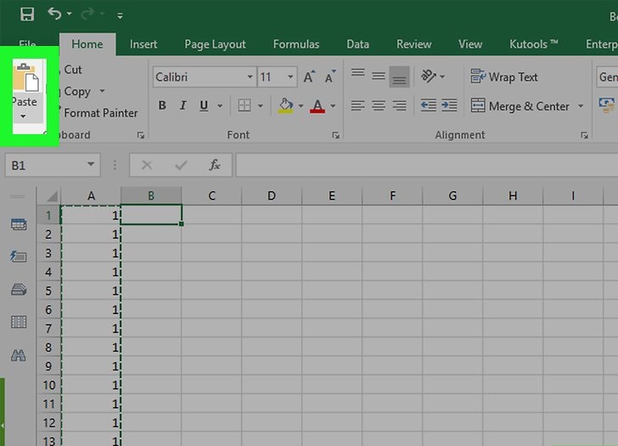Select Align Right icon

tap(399, 105)
